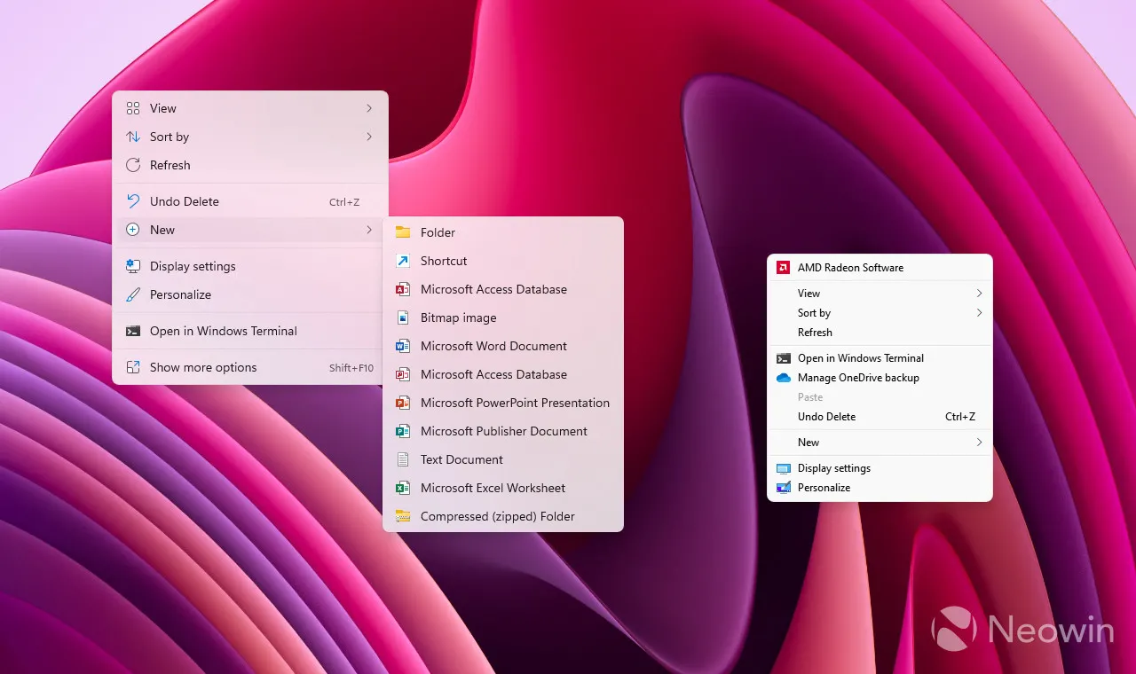The height and width of the screenshot is (674, 1136).
Task: Choose Manage OneDrive backup
Action: tap(857, 378)
